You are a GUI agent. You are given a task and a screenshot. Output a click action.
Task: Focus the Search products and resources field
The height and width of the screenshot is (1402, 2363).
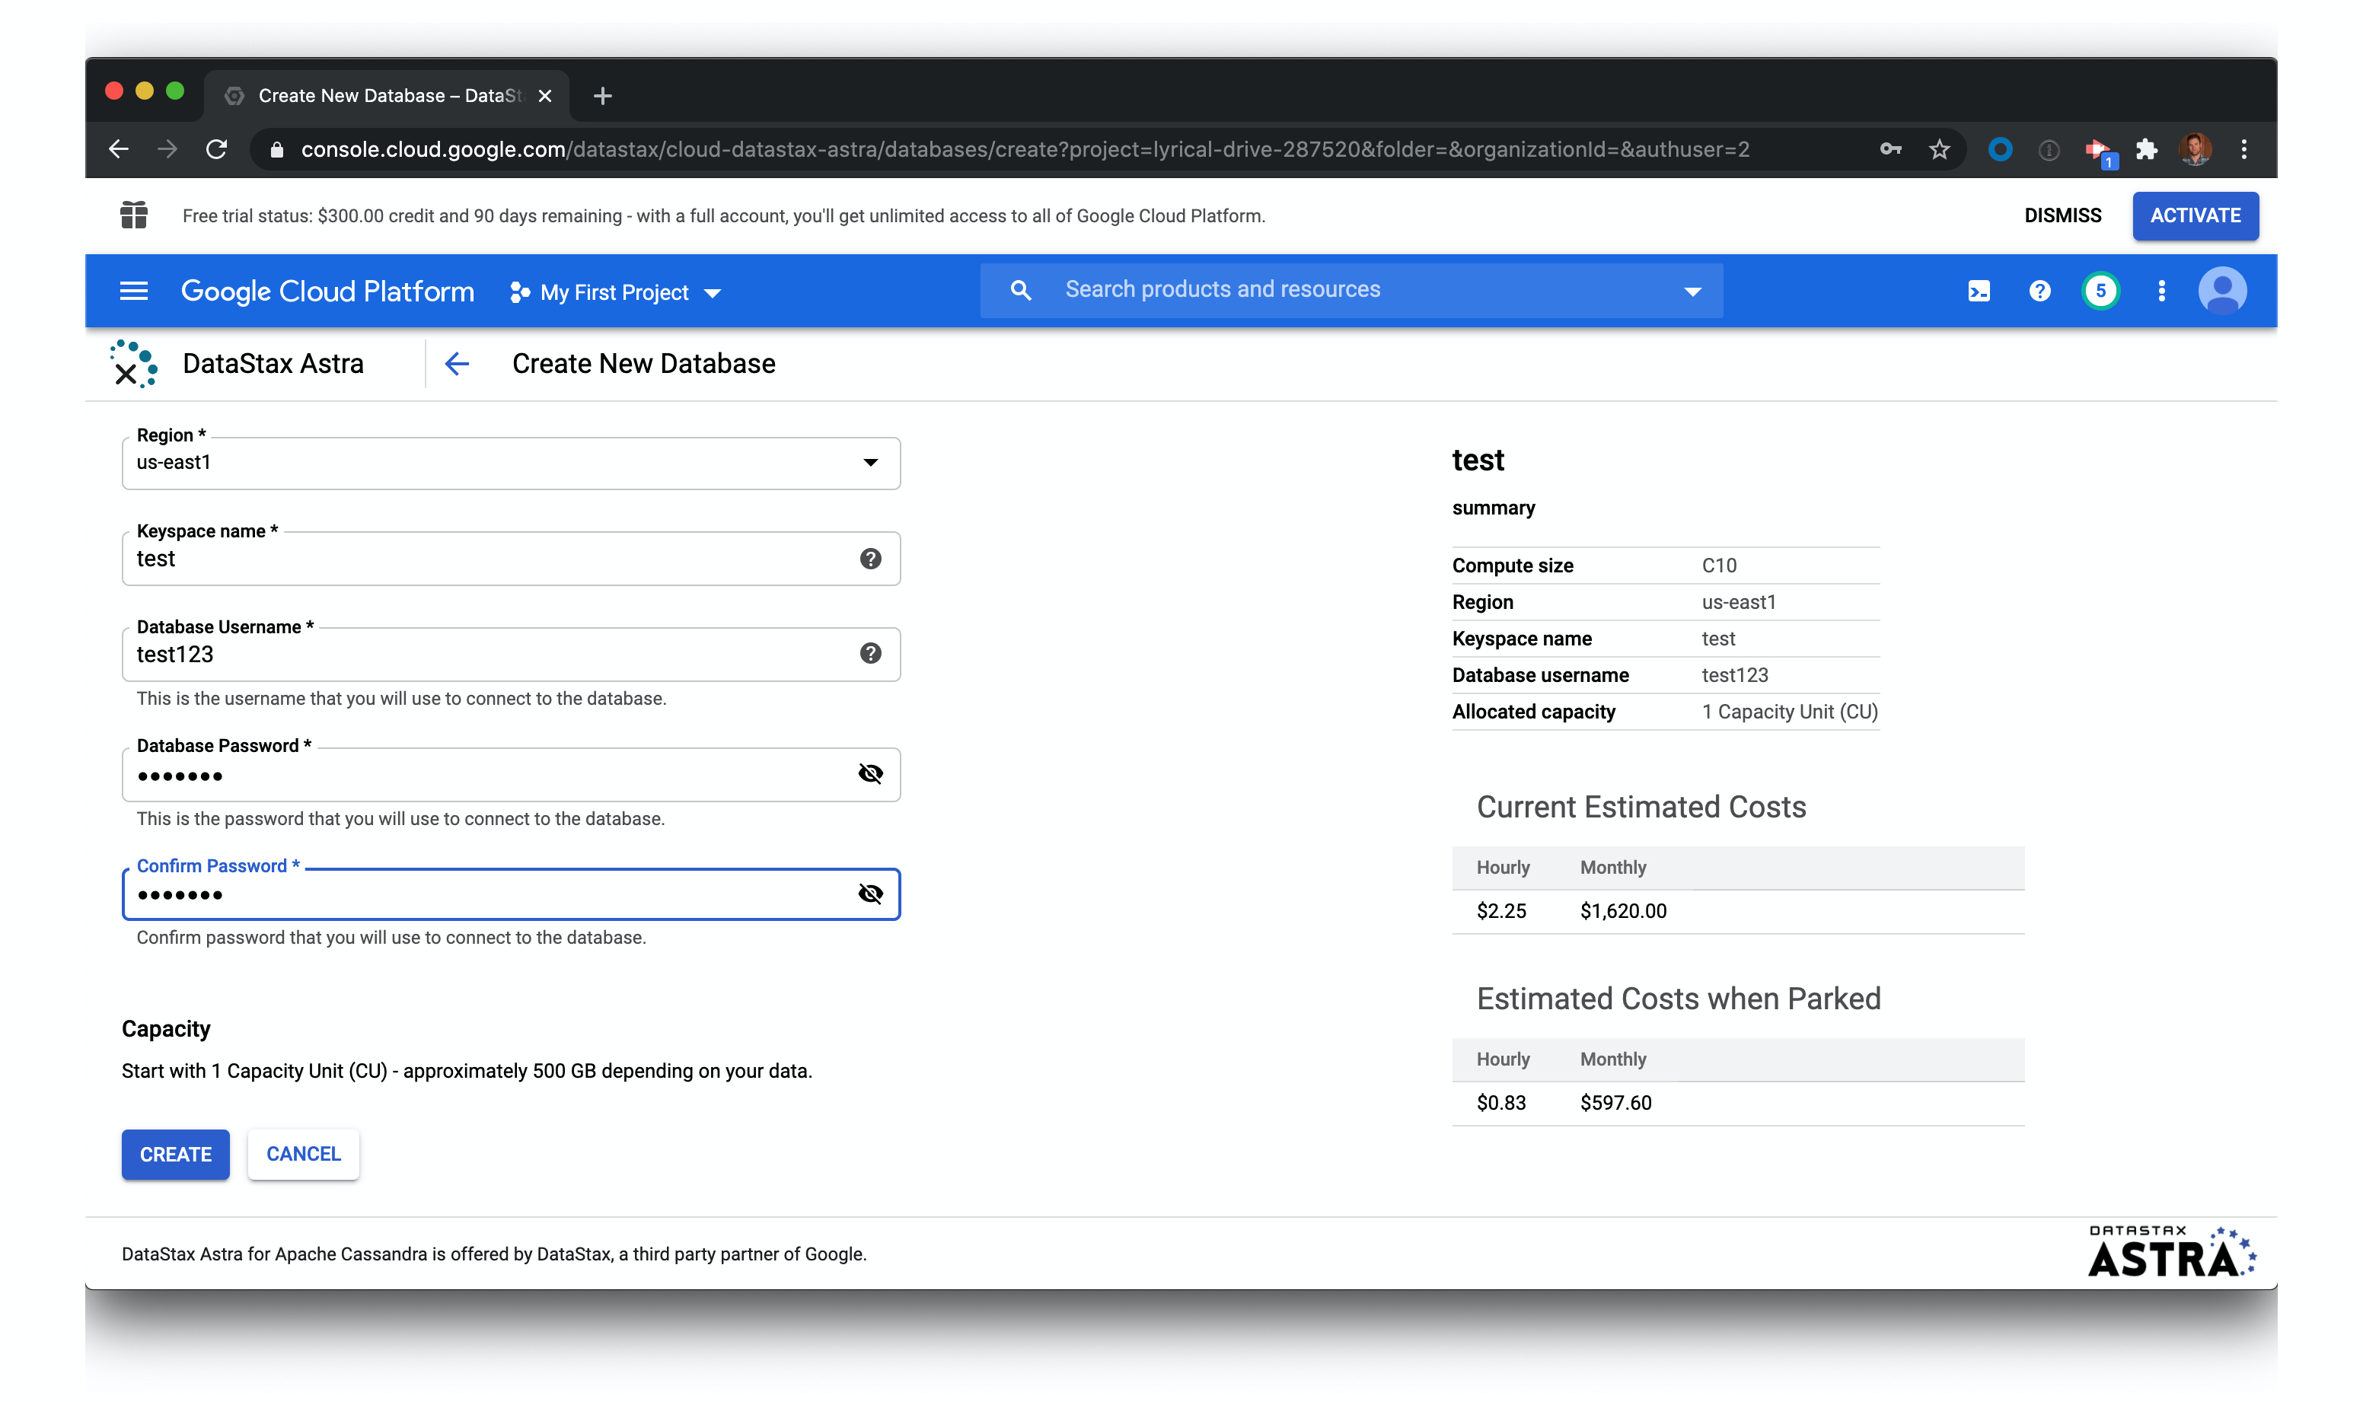click(x=1351, y=290)
